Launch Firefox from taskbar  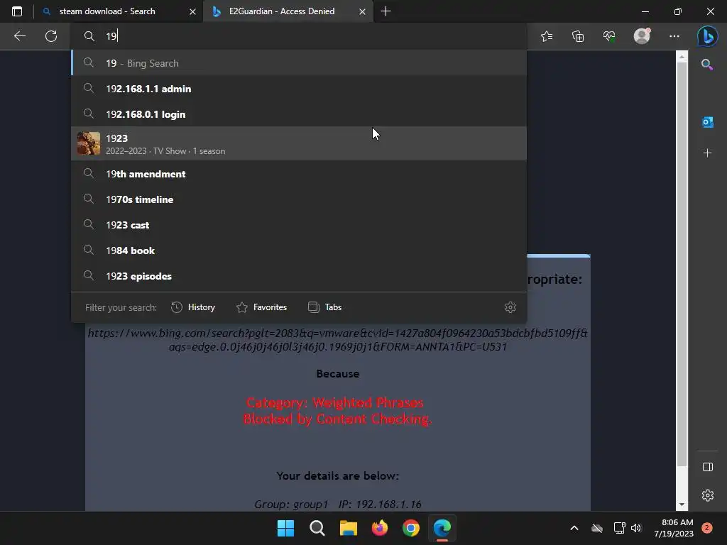380,528
